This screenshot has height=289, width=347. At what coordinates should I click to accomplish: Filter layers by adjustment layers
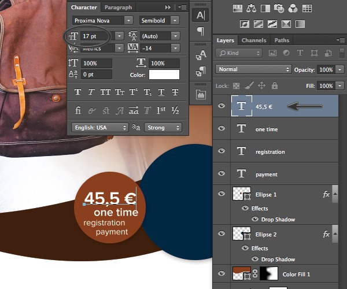pyautogui.click(x=286, y=53)
